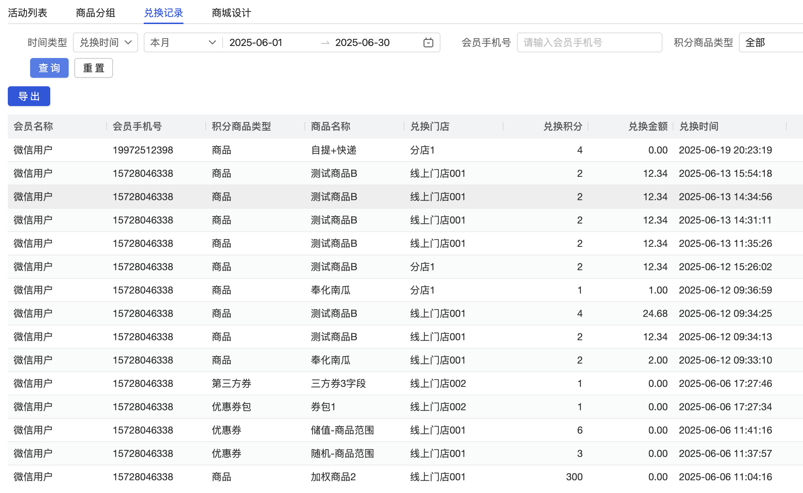Open the calendar icon in date range
Viewport: 803px width, 493px height.
tap(428, 42)
